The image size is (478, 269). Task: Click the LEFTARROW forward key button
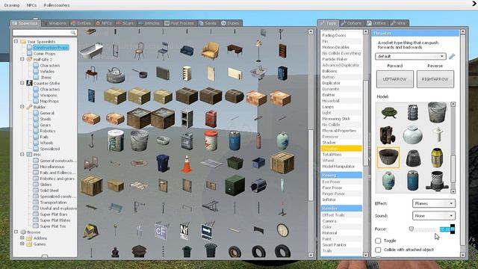(x=395, y=79)
